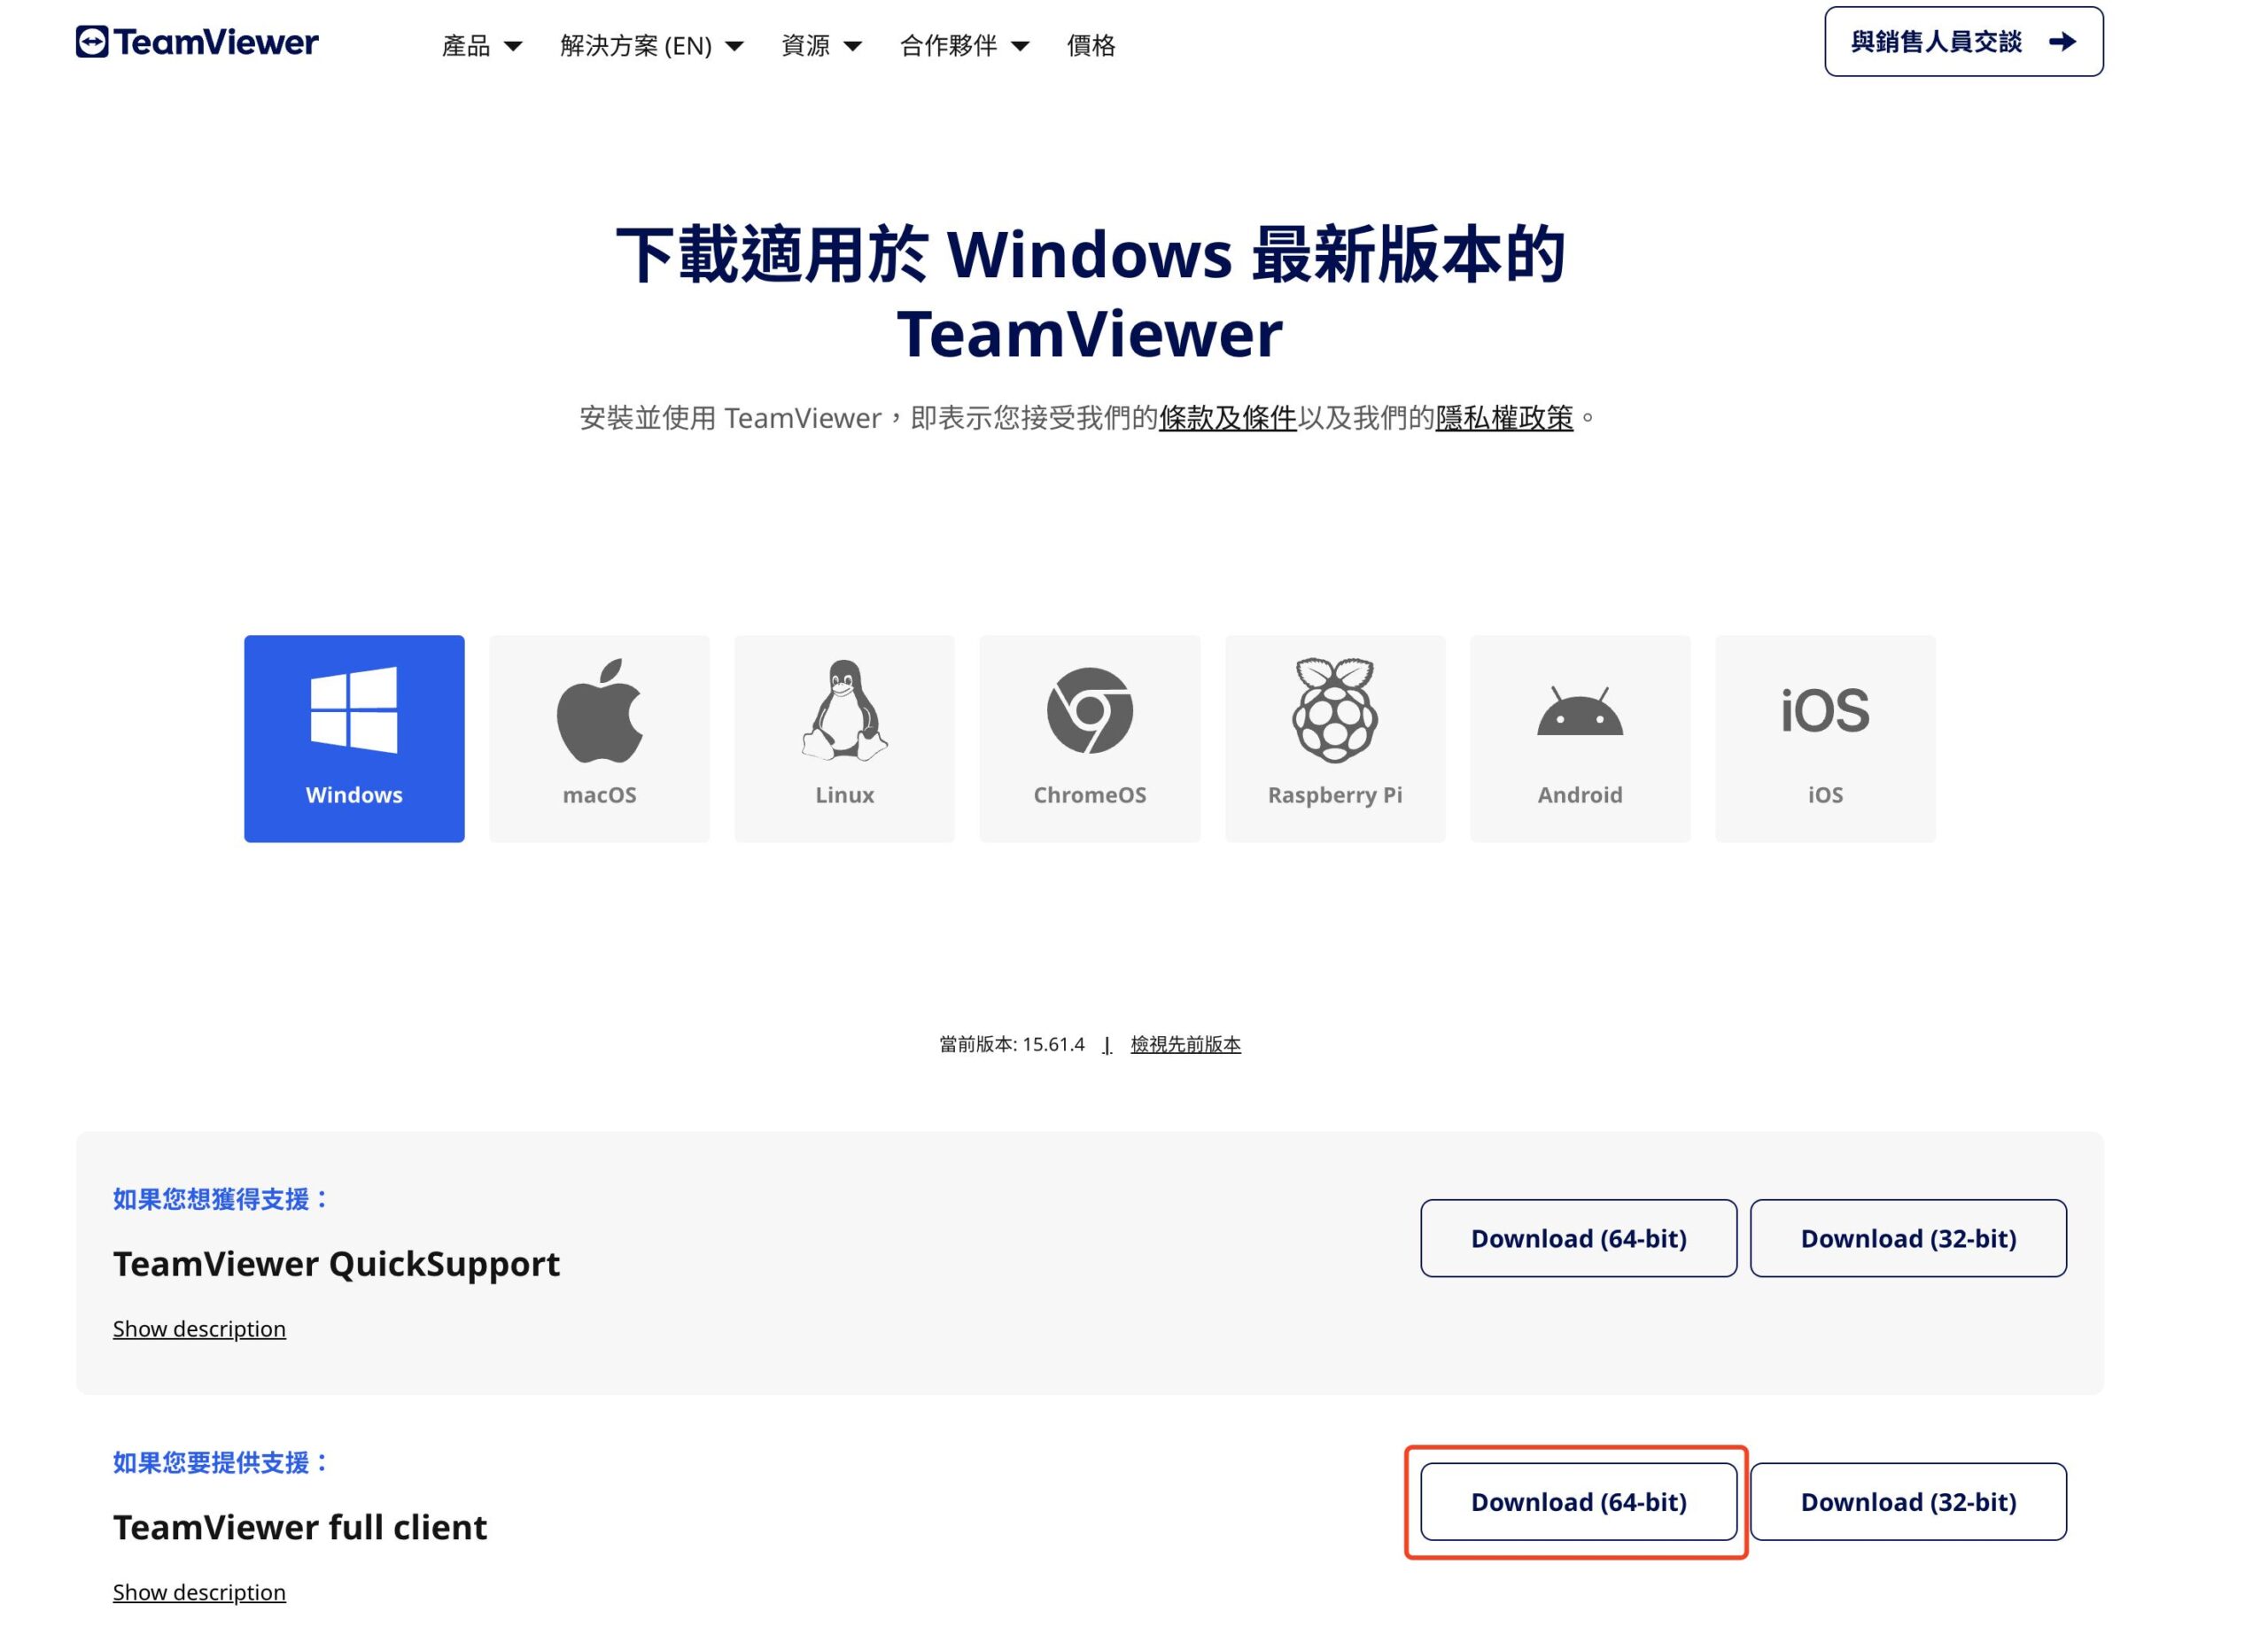Select the Android robot tile
Viewport: 2268px width, 1650px height.
[x=1580, y=739]
